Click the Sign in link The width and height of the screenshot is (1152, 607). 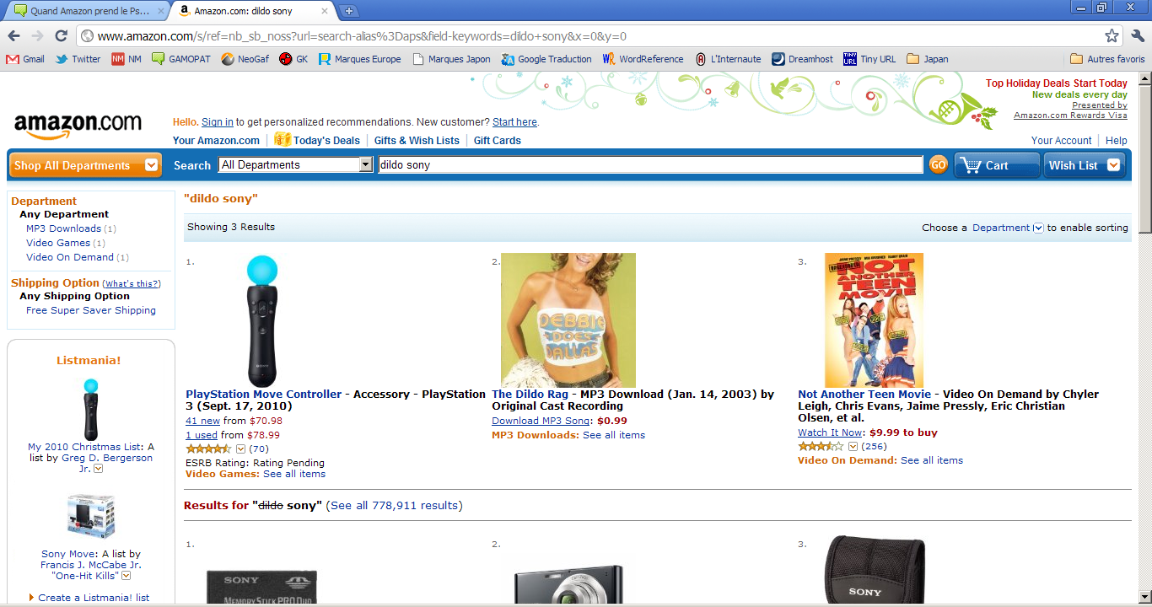tap(218, 122)
